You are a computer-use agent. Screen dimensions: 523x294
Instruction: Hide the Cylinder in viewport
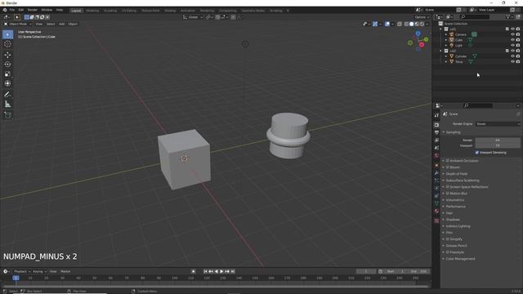tap(512, 56)
